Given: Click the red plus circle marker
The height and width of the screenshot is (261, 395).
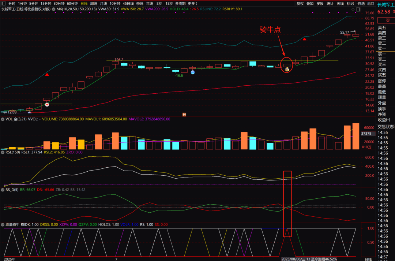Looking at the screenshot, I should 47,104.
